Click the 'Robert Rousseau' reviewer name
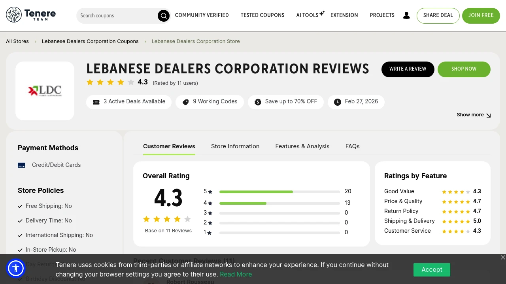This screenshot has width=506, height=284. 190,282
